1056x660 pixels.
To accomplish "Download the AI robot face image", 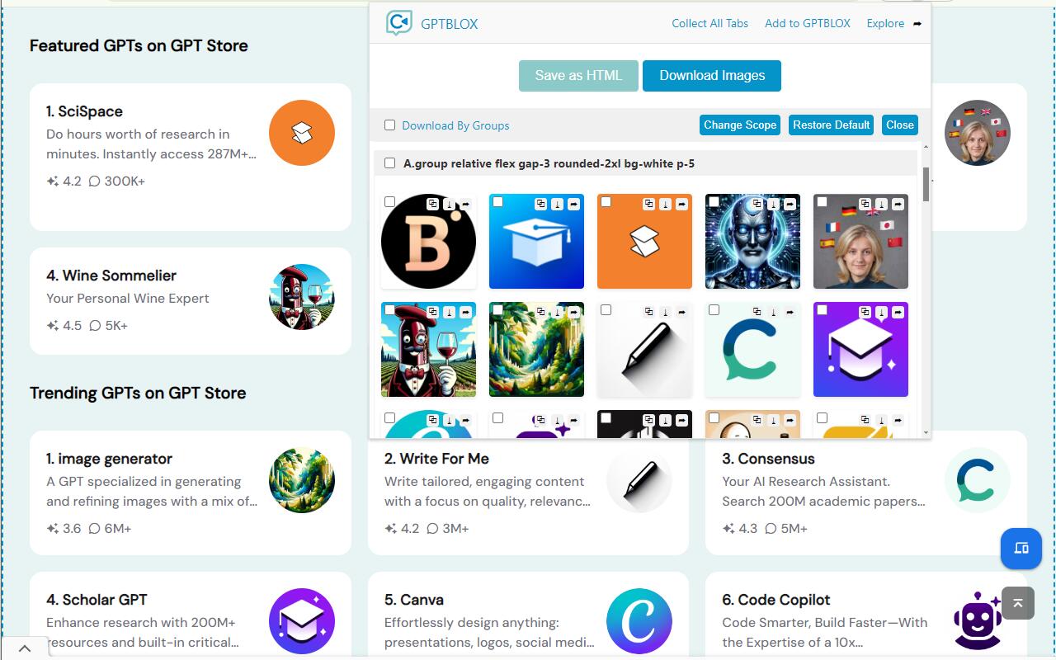I will (x=773, y=204).
